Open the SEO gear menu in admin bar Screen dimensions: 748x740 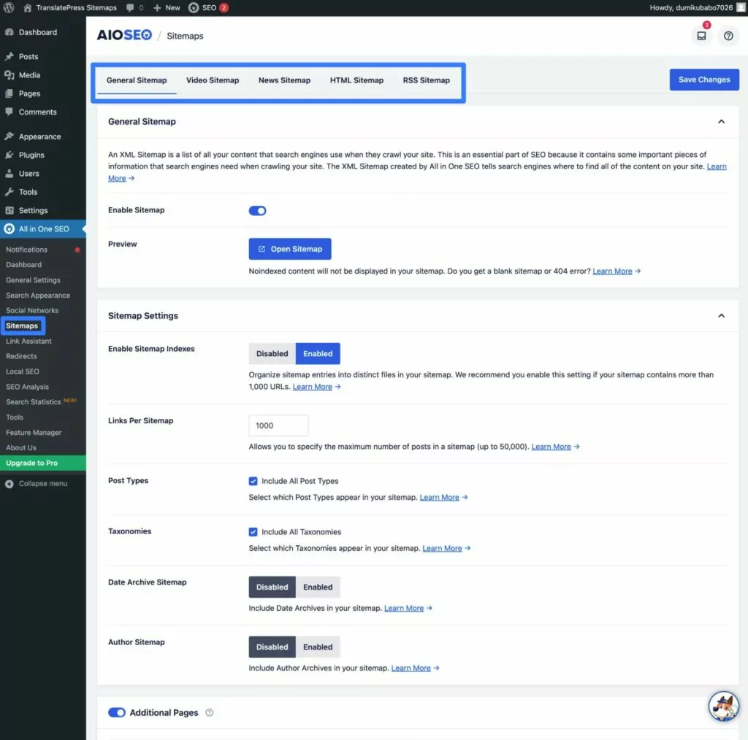[193, 7]
